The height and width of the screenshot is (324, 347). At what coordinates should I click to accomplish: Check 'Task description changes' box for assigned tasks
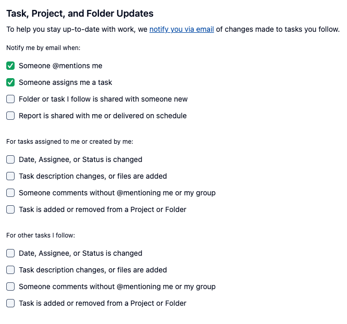point(10,176)
